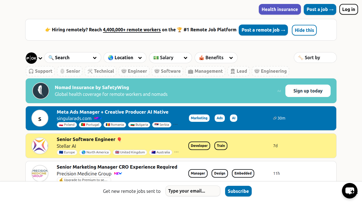The image size is (362, 203).
Task: Select the Ads tag
Action: tap(220, 118)
